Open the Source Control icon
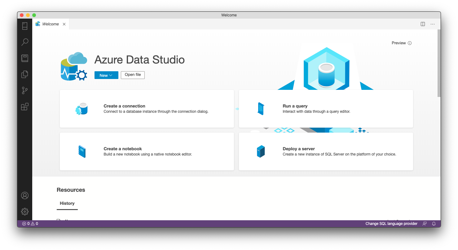The image size is (458, 250). point(25,90)
